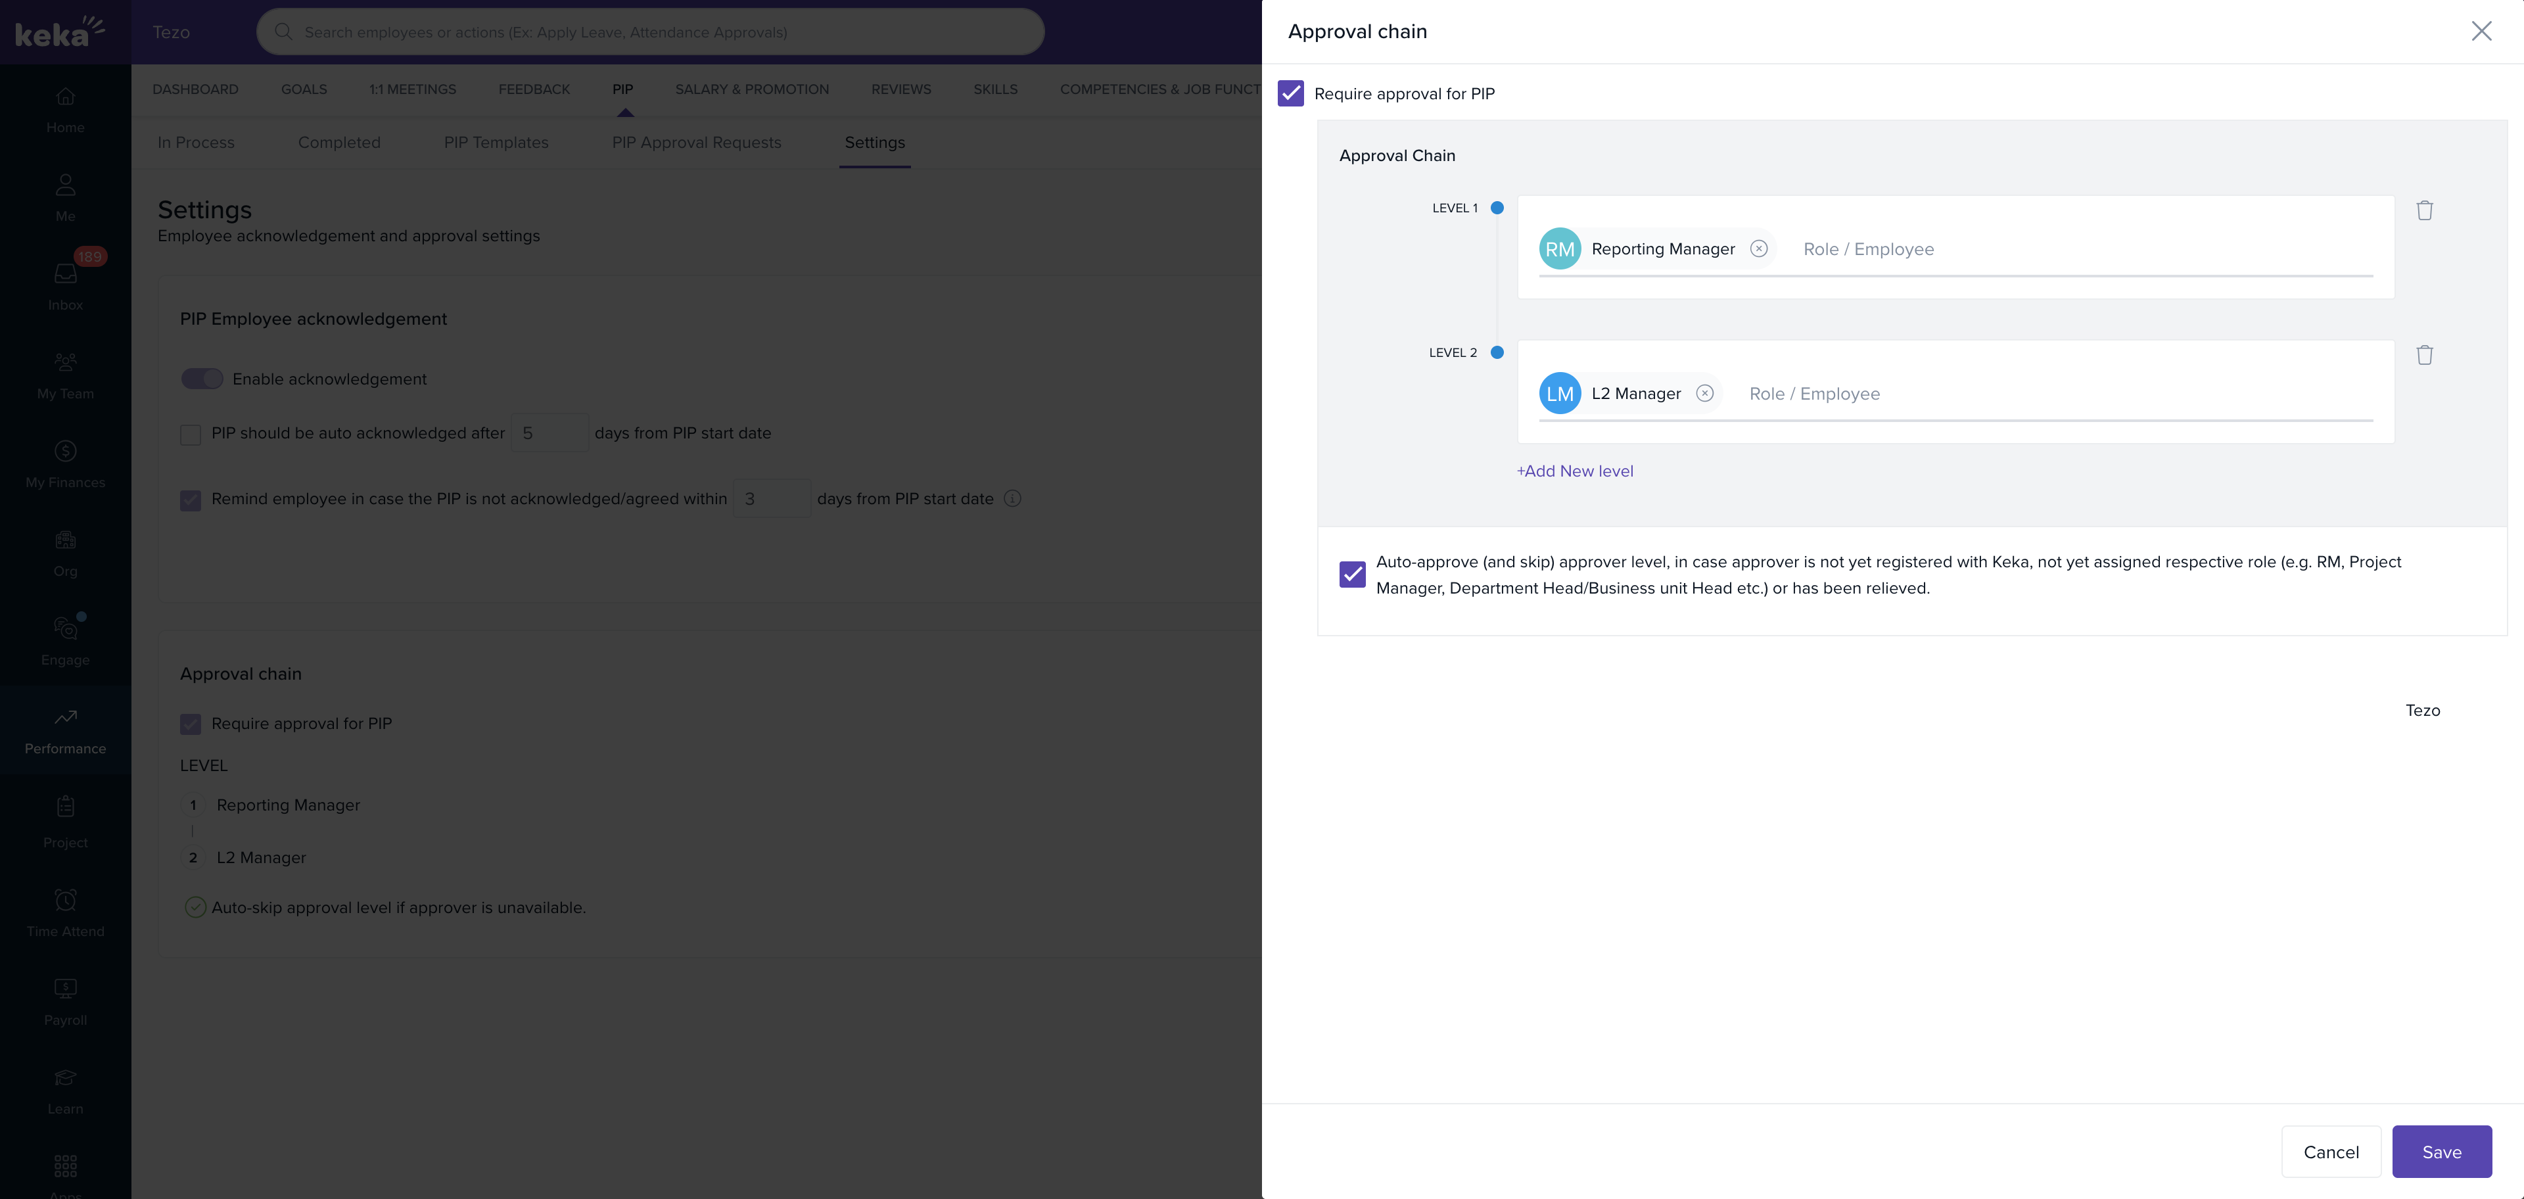The height and width of the screenshot is (1199, 2524).
Task: Click trash icon for Level 2
Action: 2424,356
